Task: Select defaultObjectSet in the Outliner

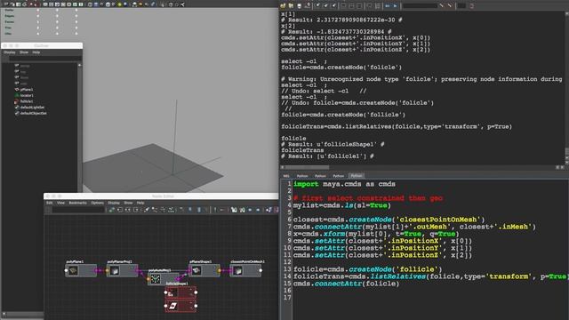Action: click(x=30, y=113)
